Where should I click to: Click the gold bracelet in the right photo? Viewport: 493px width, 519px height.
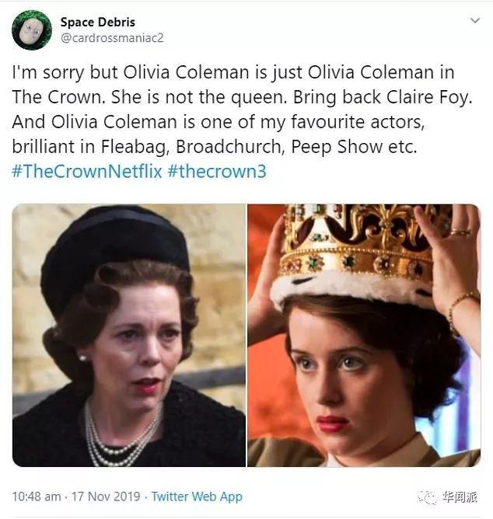(462, 305)
